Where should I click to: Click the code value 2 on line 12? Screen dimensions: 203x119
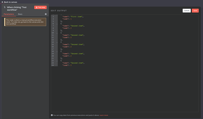(71, 38)
